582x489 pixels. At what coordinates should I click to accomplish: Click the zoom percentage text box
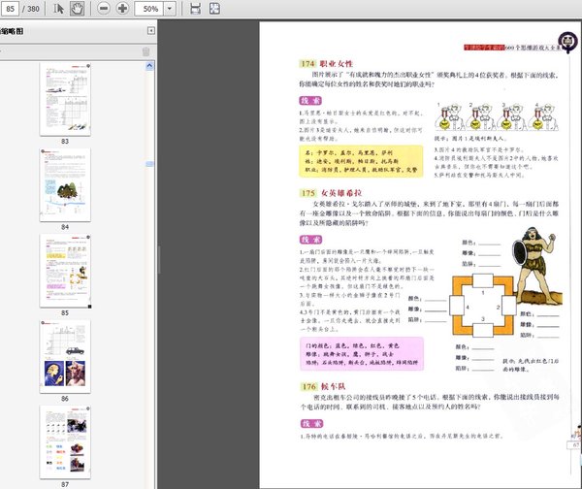click(150, 8)
